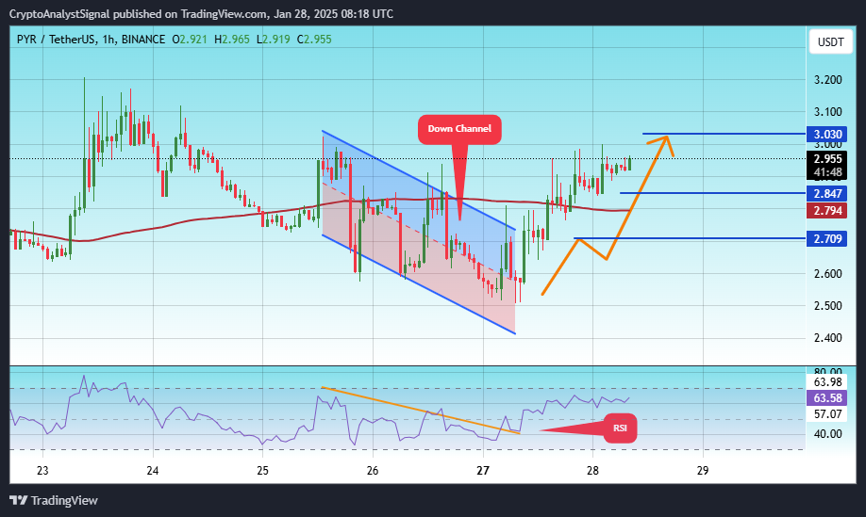
Task: Click the low price value L2.919
Action: coord(273,40)
